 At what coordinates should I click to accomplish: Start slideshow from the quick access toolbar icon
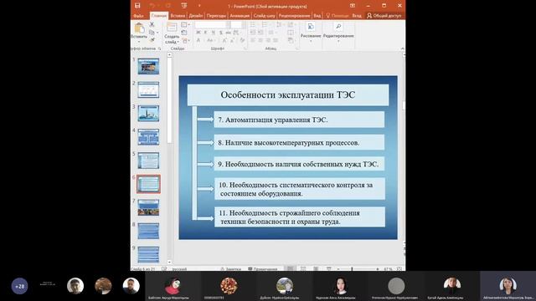184,6
